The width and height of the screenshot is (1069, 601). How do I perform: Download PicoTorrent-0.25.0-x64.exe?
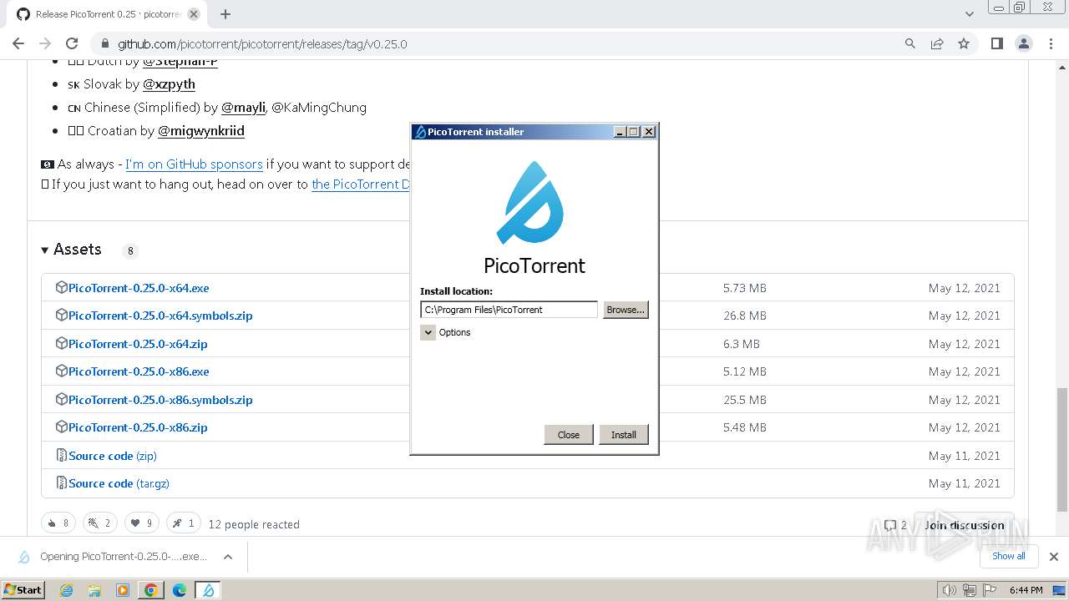[x=139, y=288]
